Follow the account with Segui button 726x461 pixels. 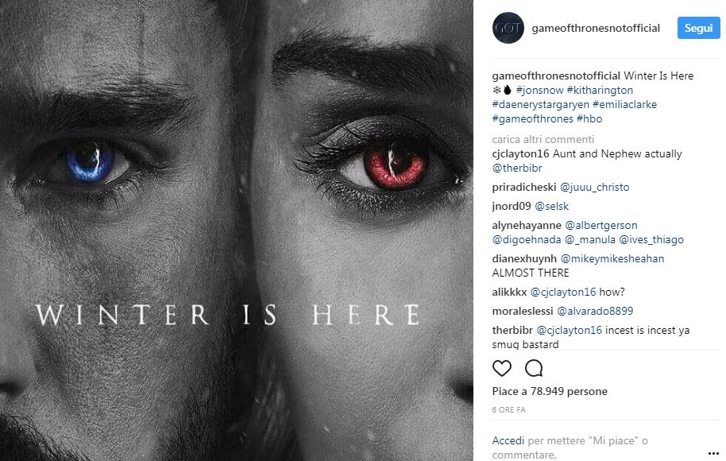[698, 28]
